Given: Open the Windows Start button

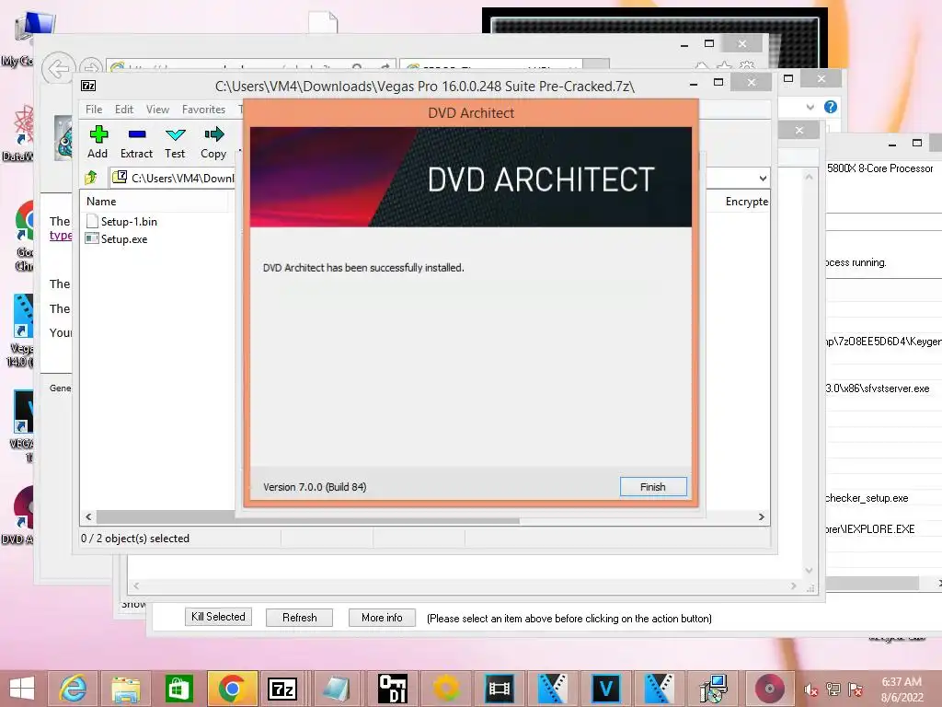Looking at the screenshot, I should (22, 689).
